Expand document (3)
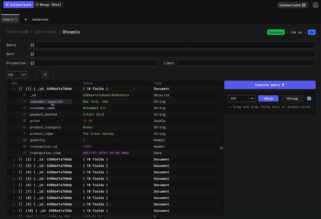Screen dimensions: 321x219 tap(14, 166)
